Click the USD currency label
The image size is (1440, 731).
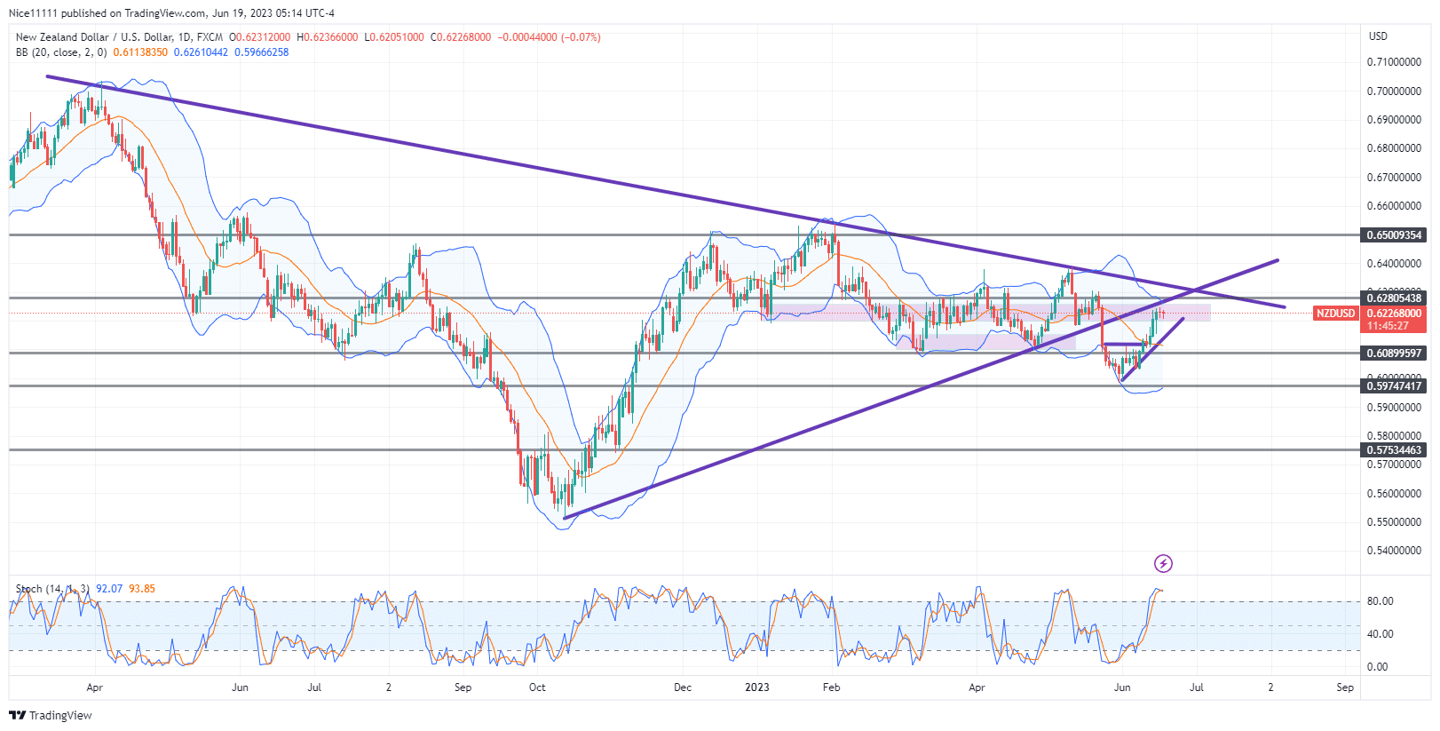click(x=1378, y=36)
